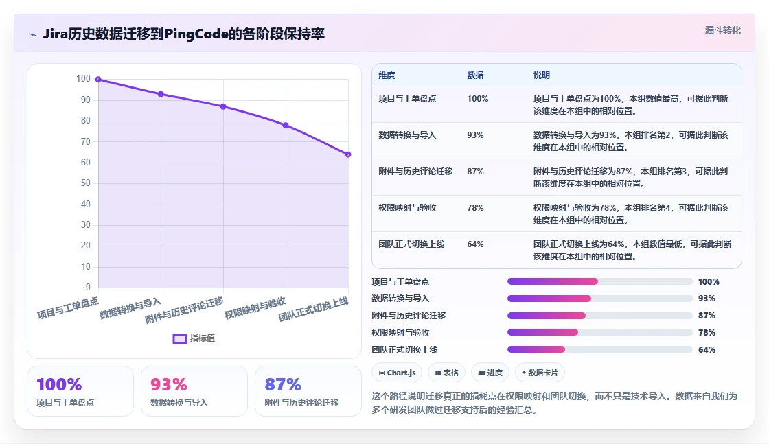Image resolution: width=769 pixels, height=444 pixels.
Task: Click the 100% value beside the progress bar
Action: tap(709, 282)
